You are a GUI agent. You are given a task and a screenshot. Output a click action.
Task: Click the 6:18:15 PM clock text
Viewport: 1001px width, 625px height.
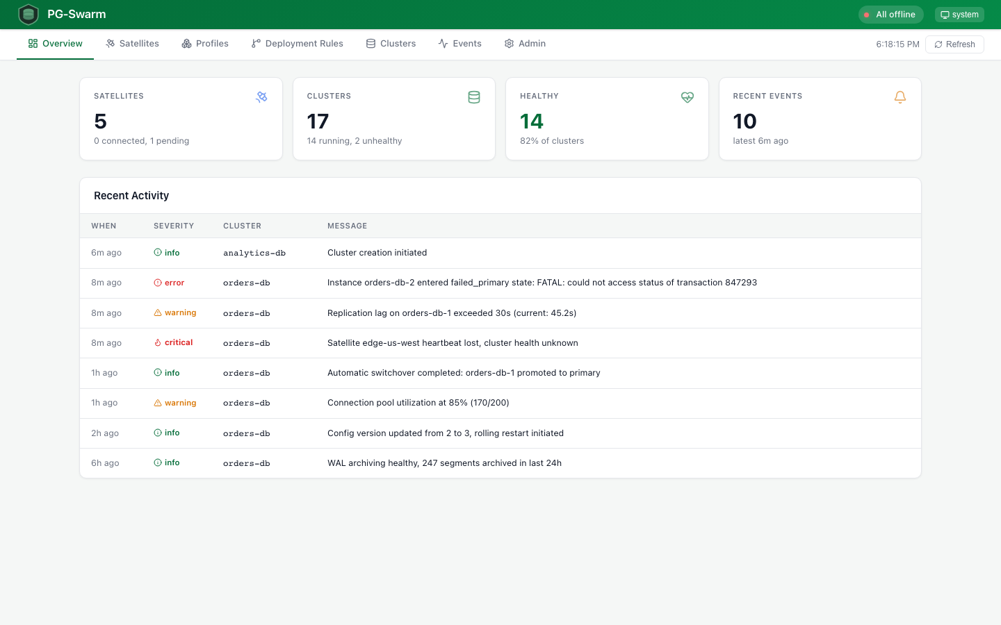897,44
